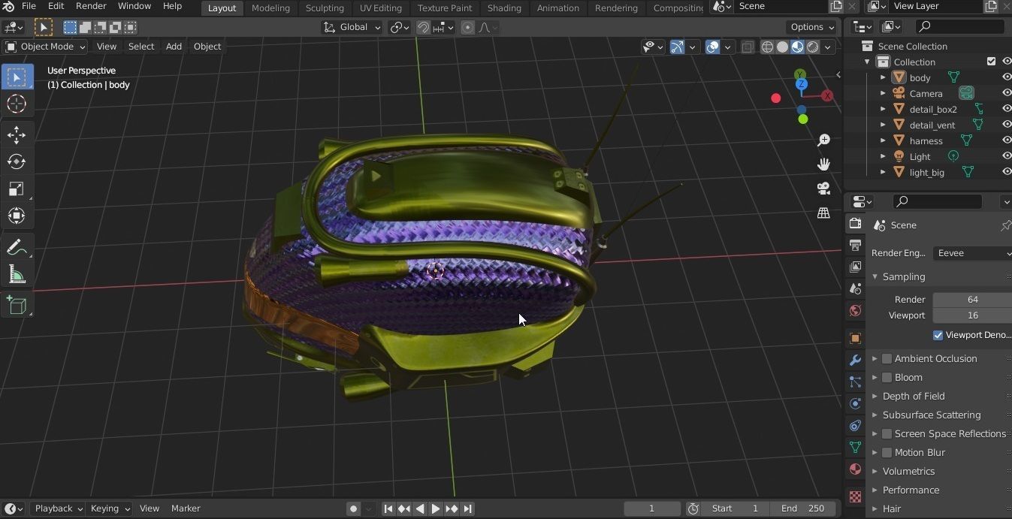Open the Material properties tab

(855, 469)
